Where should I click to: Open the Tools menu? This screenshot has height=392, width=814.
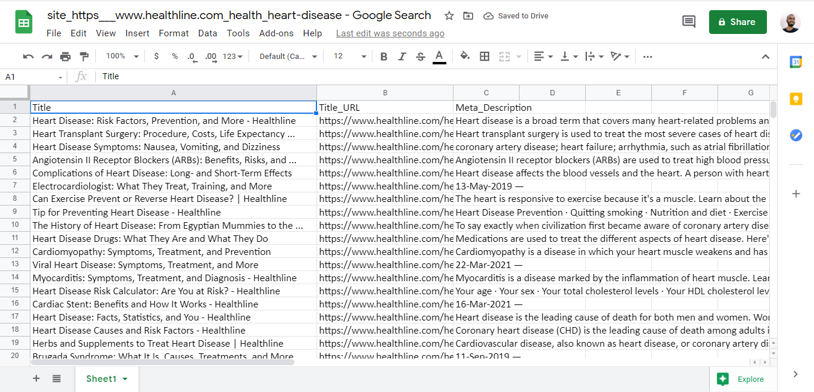[238, 33]
